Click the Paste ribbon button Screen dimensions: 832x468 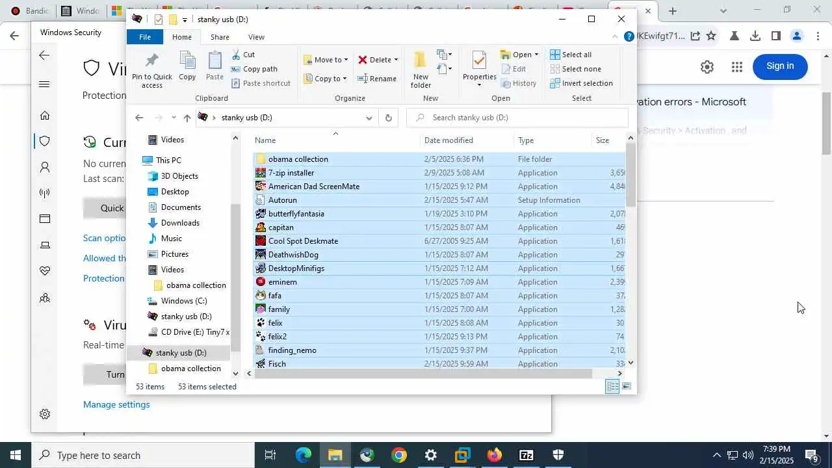pyautogui.click(x=214, y=66)
